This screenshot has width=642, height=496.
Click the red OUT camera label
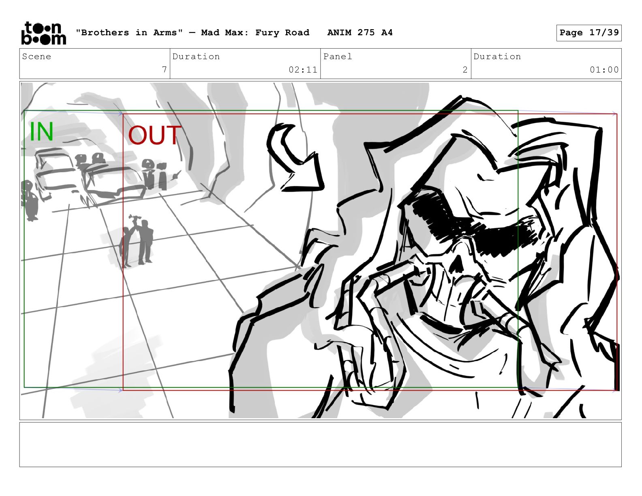click(x=154, y=135)
